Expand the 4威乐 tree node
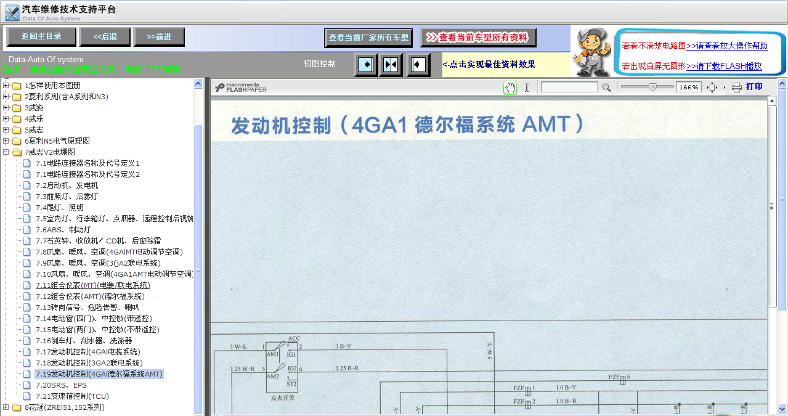The height and width of the screenshot is (416, 788). click(6, 119)
